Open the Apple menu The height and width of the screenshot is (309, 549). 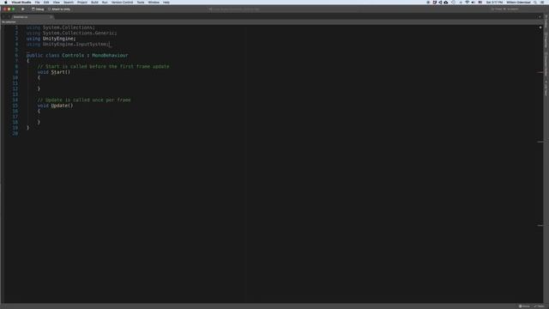[6, 2]
